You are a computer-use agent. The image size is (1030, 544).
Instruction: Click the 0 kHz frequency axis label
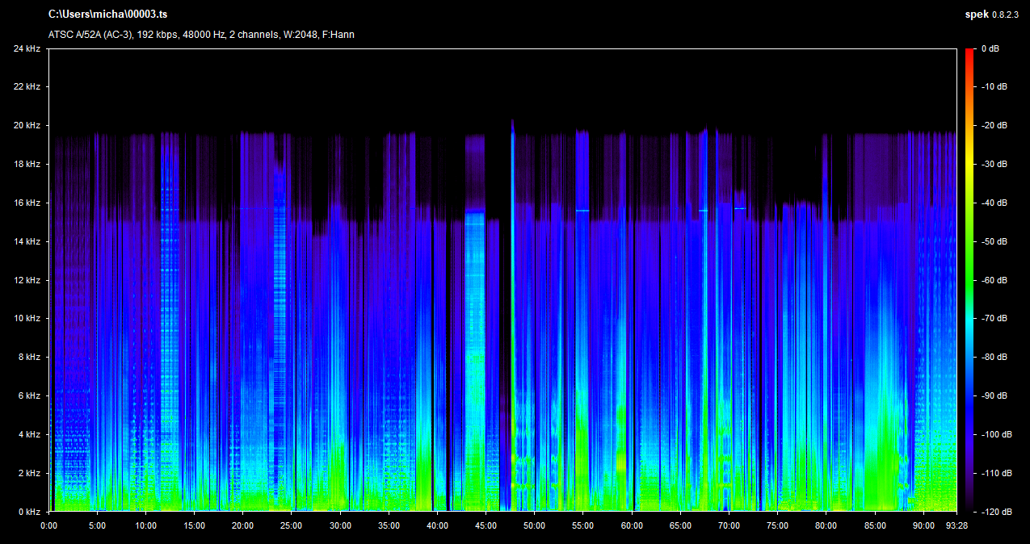point(29,512)
